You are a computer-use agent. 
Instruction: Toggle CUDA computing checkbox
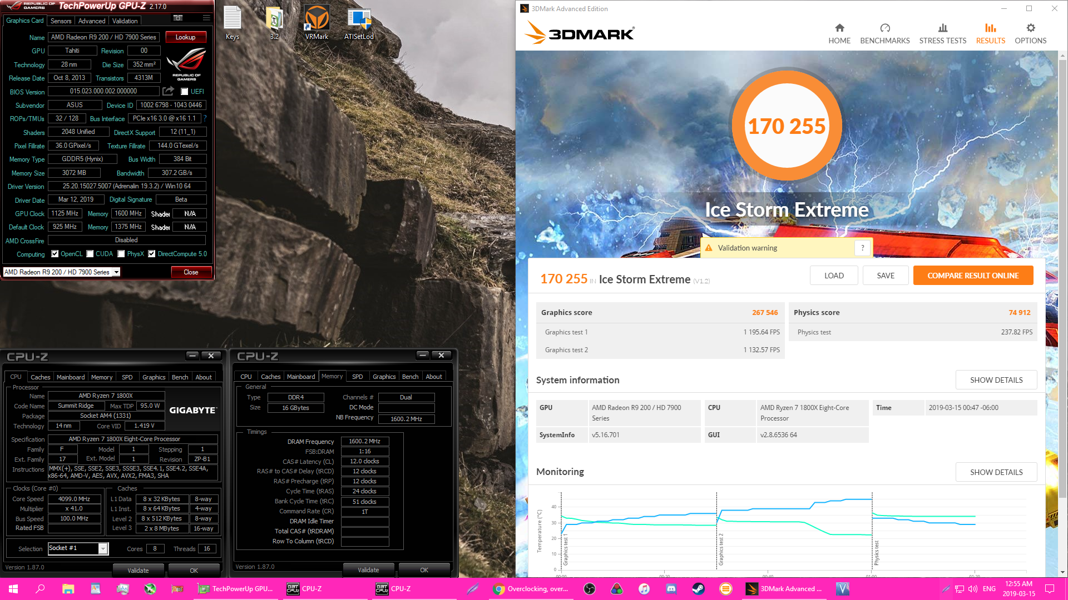(90, 254)
